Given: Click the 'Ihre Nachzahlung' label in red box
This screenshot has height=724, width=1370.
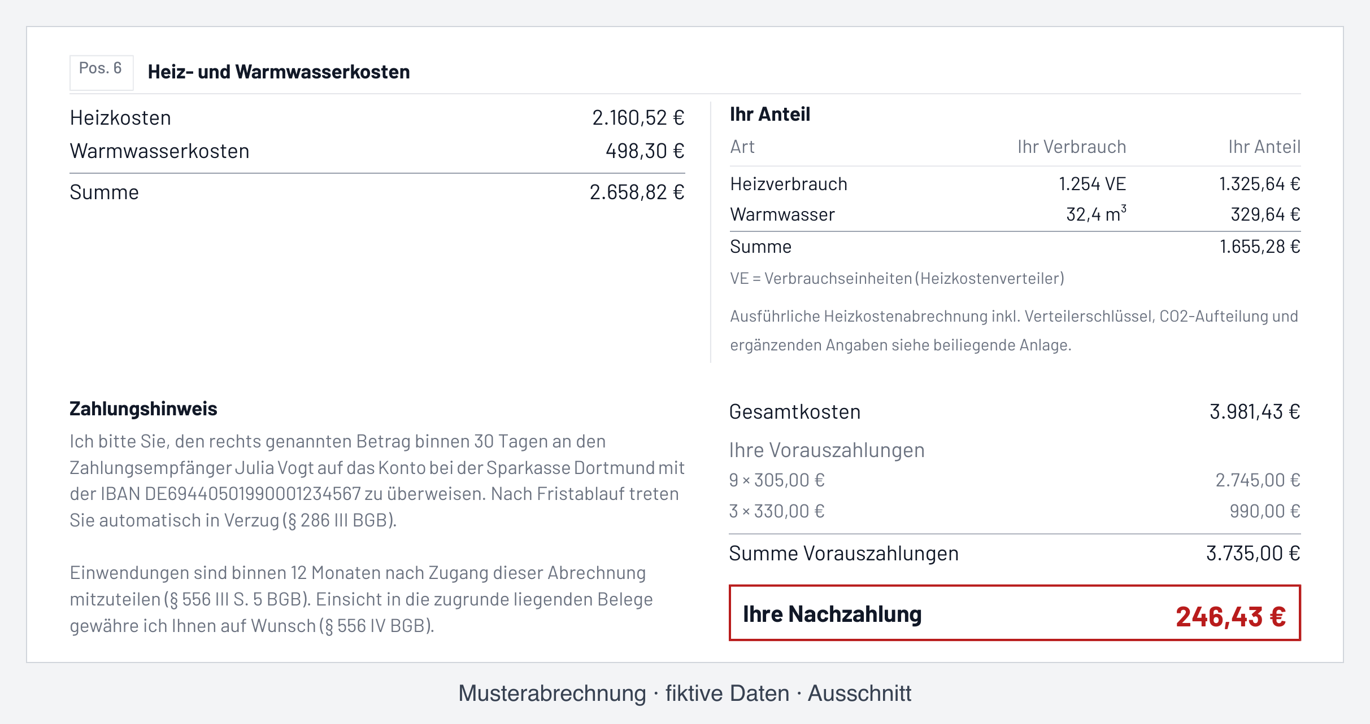Looking at the screenshot, I should [832, 614].
